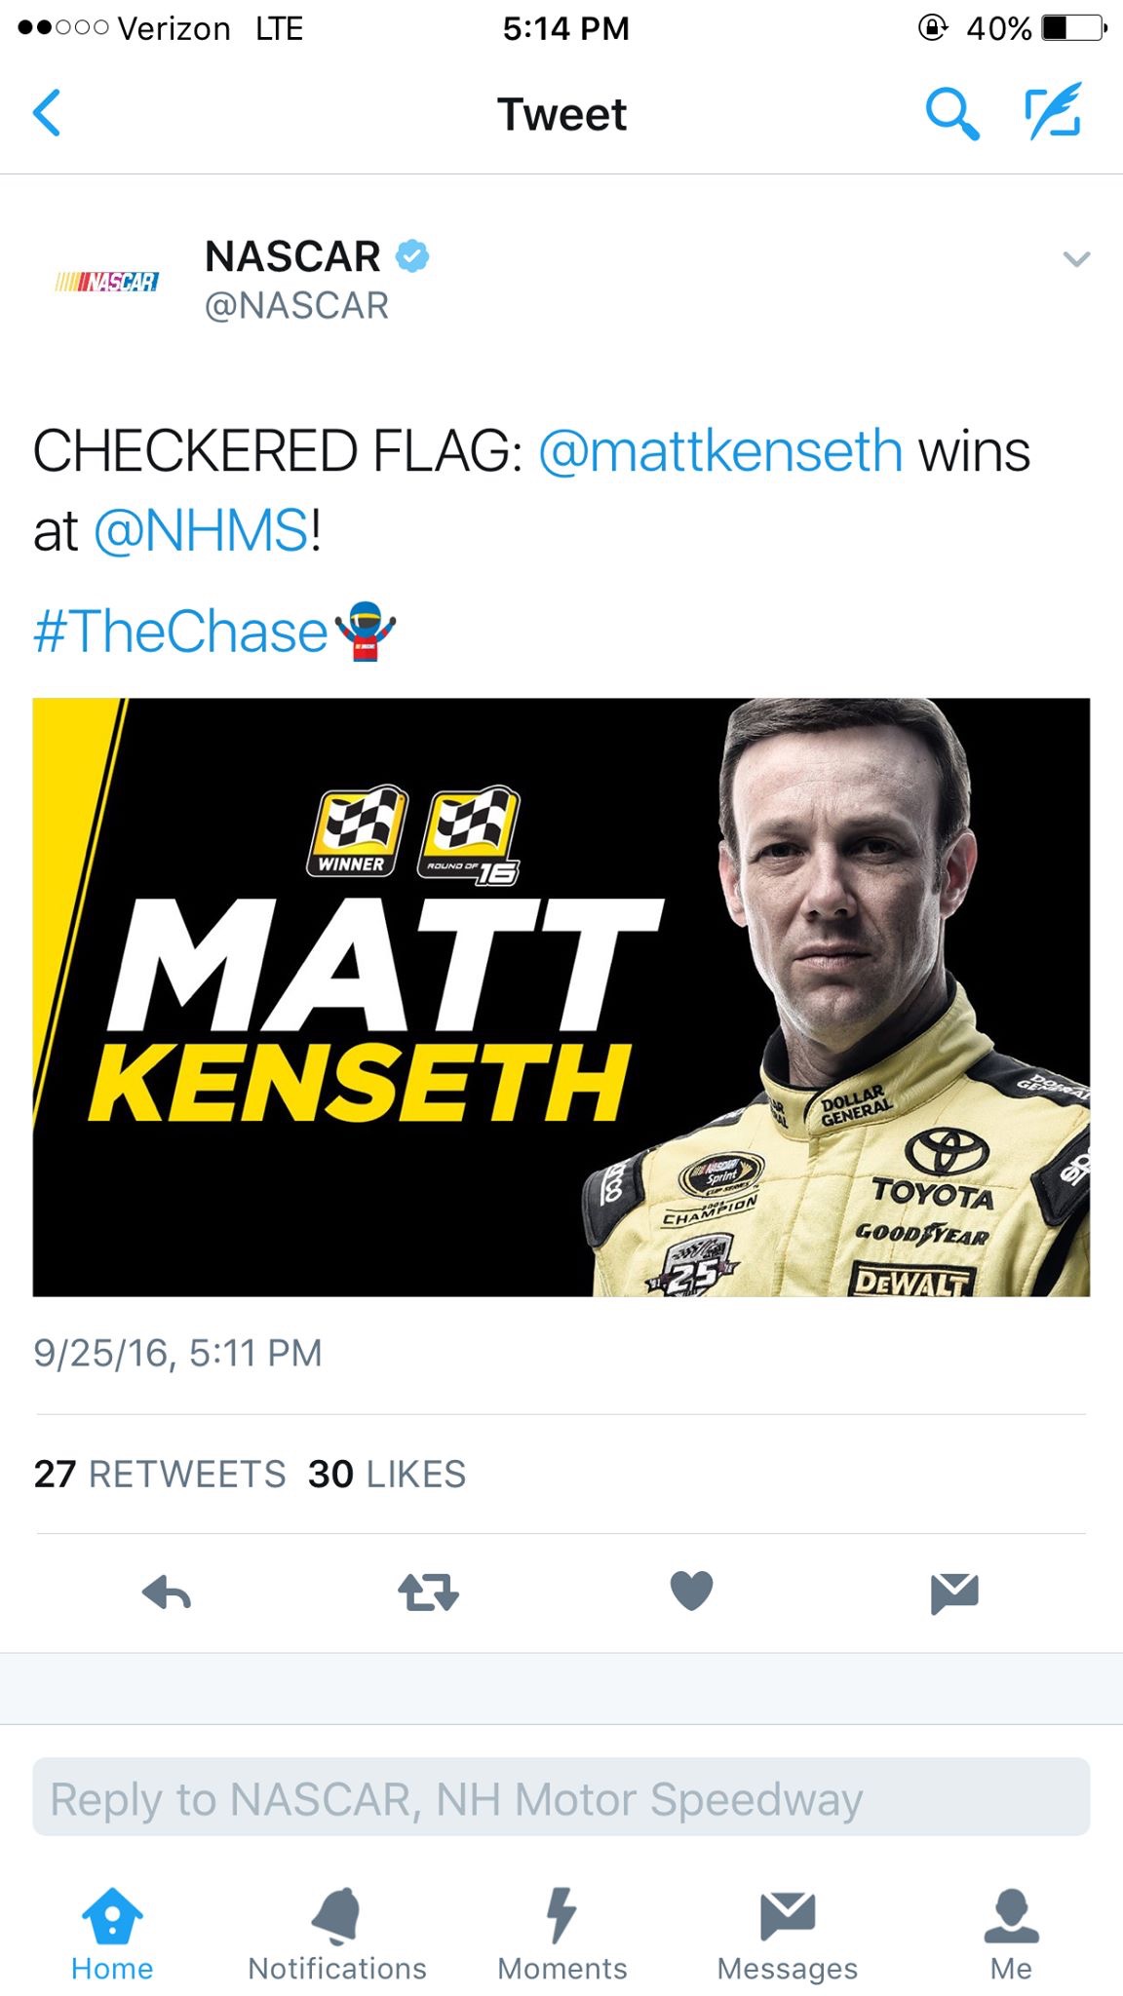The width and height of the screenshot is (1123, 1996).
Task: Open @mattkenseth mention link
Action: click(x=720, y=451)
